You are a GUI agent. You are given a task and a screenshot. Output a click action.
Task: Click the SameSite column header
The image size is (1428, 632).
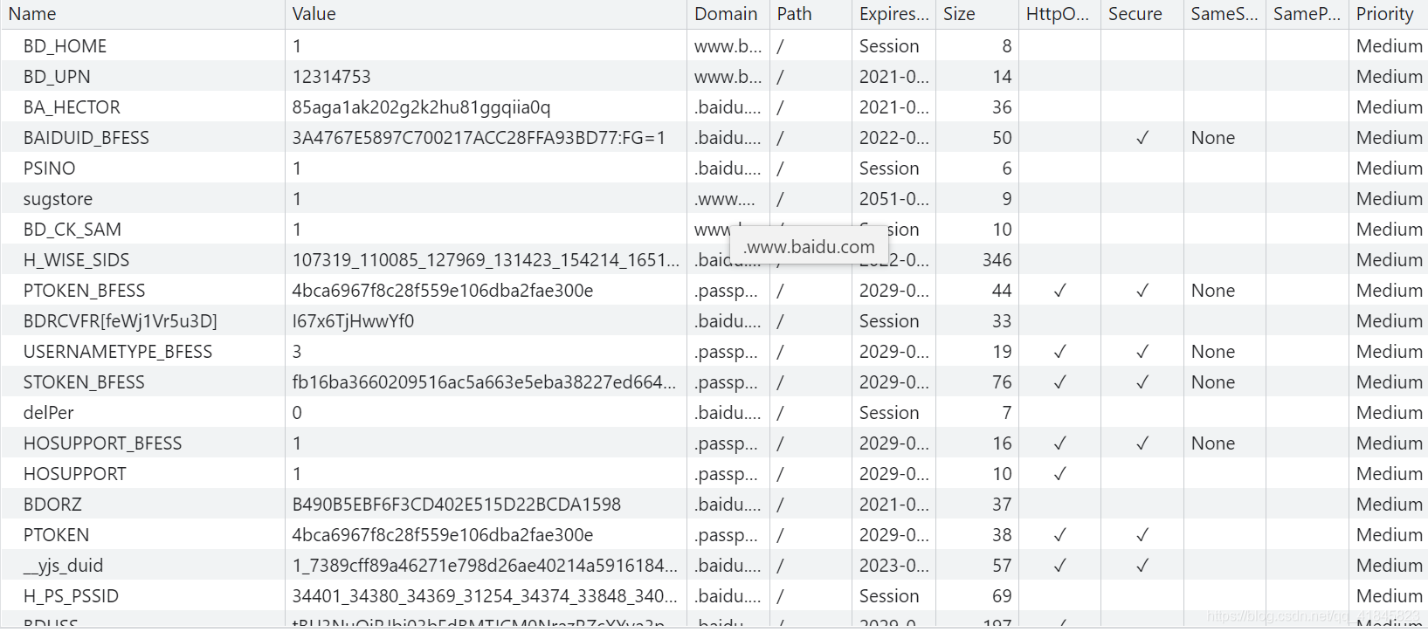[x=1224, y=14]
